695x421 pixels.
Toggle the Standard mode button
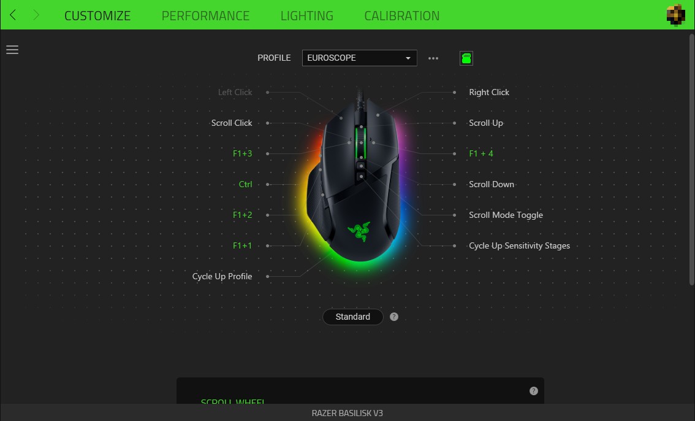(x=353, y=317)
